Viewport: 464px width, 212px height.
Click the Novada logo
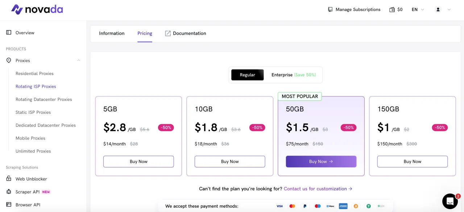click(x=37, y=9)
